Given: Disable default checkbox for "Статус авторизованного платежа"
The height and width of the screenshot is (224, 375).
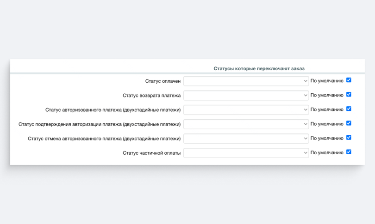Looking at the screenshot, I should click(349, 109).
